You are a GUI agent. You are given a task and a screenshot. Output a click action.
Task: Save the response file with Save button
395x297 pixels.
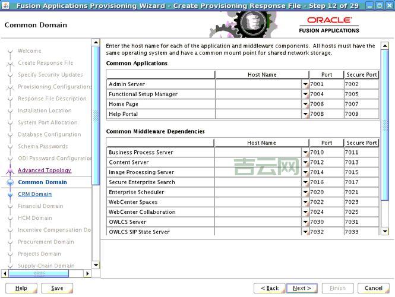tap(57, 288)
